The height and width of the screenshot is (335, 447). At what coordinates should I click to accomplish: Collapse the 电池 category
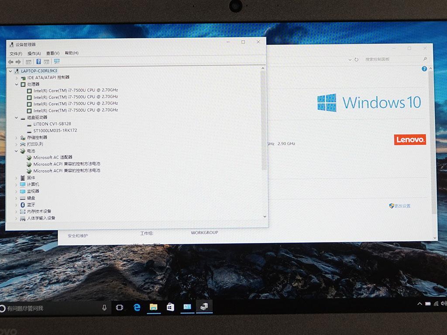16,151
